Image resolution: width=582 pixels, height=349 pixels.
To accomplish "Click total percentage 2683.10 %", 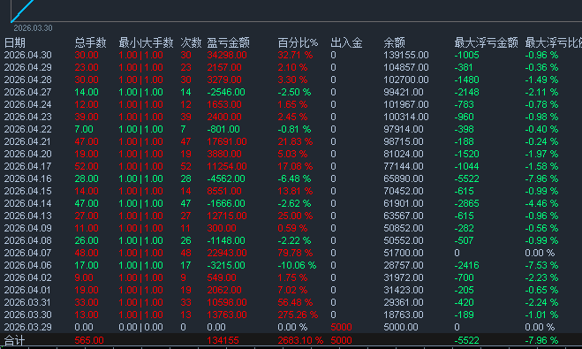I will (300, 340).
